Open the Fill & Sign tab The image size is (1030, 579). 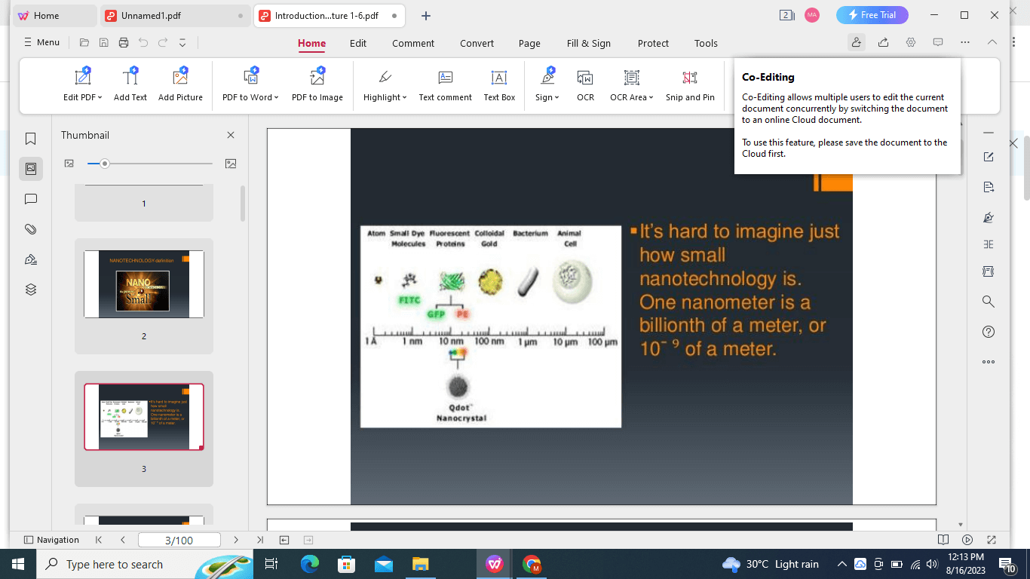pos(588,43)
